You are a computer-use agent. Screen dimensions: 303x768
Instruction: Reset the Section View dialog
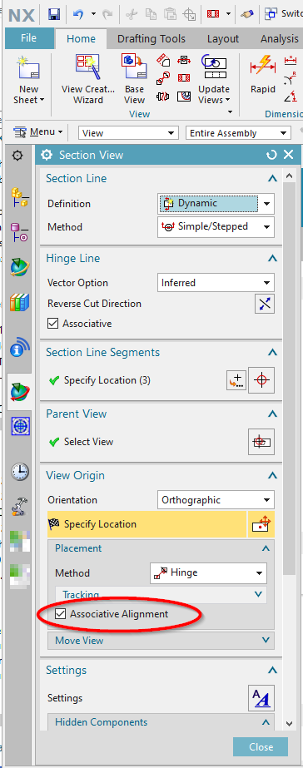(271, 156)
